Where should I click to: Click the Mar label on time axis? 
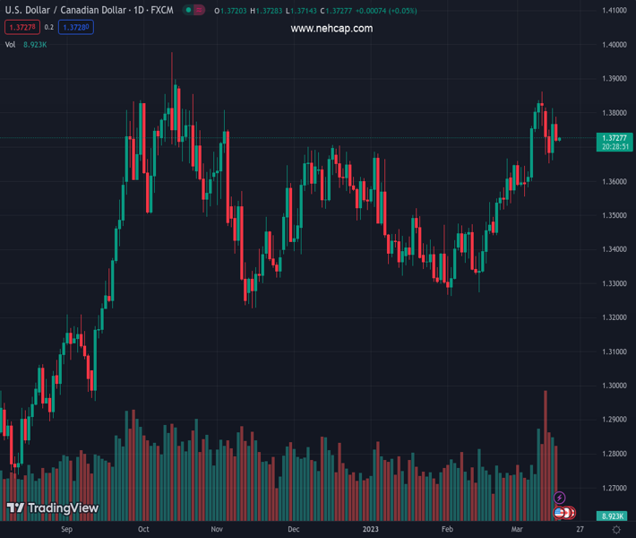point(518,530)
